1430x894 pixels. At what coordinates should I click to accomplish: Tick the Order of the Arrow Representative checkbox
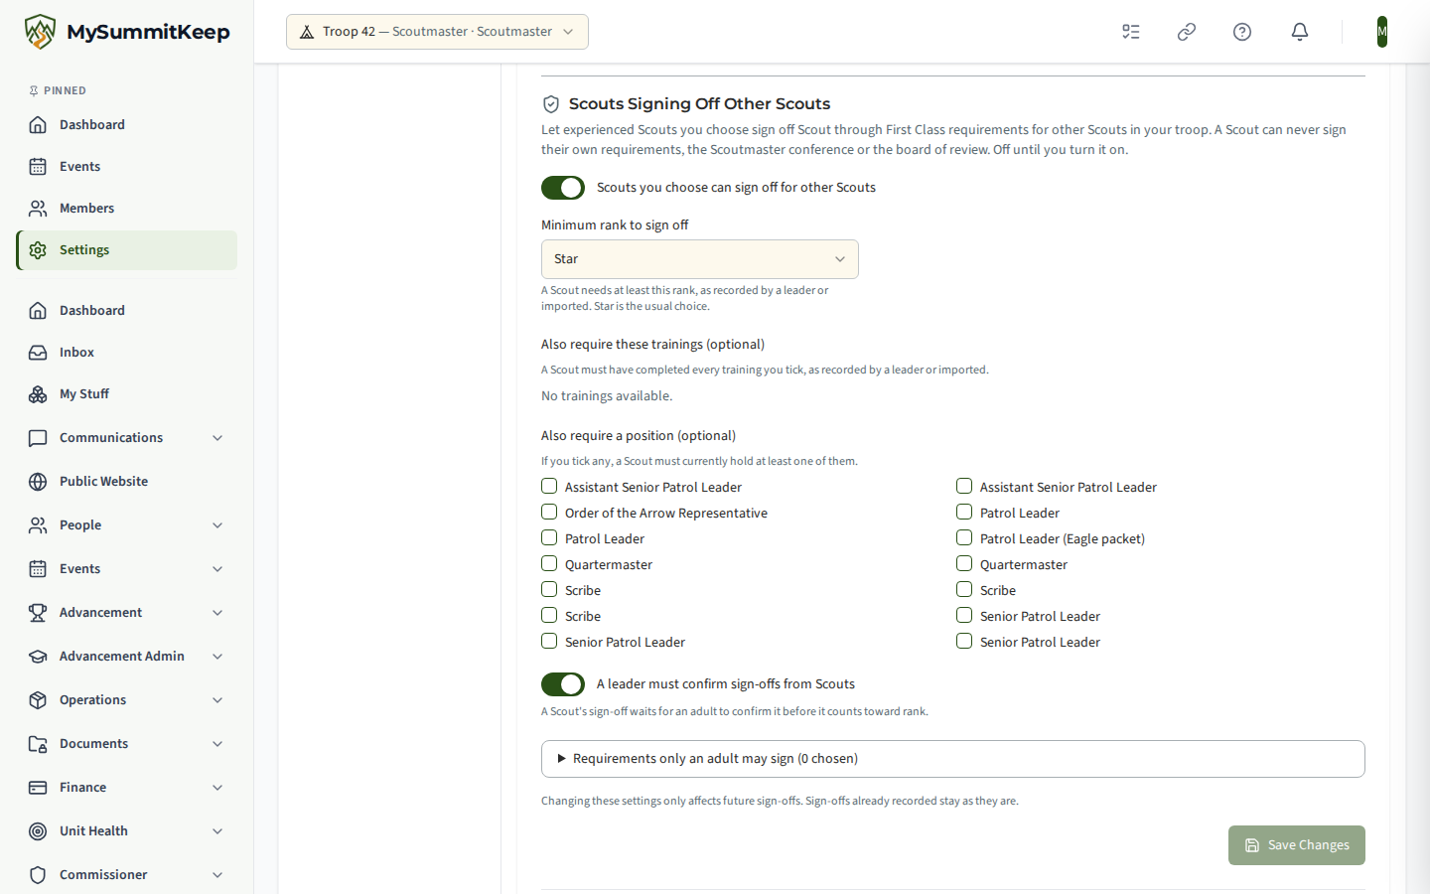549,513
